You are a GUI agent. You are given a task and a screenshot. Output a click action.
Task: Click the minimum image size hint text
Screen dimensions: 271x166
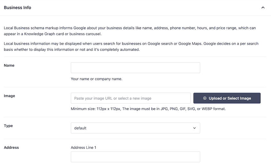[x=148, y=109]
